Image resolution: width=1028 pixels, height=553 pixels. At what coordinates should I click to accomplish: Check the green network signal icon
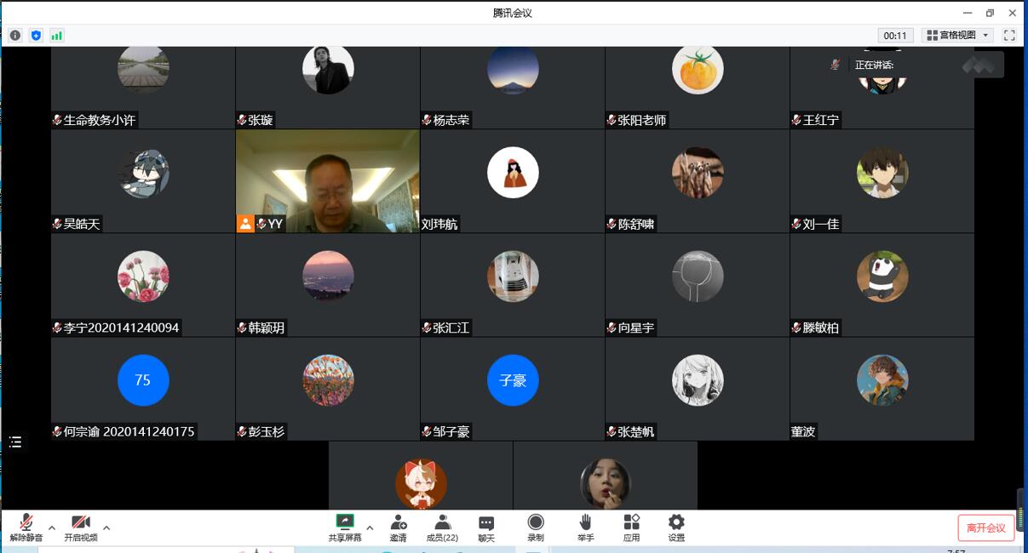click(57, 36)
